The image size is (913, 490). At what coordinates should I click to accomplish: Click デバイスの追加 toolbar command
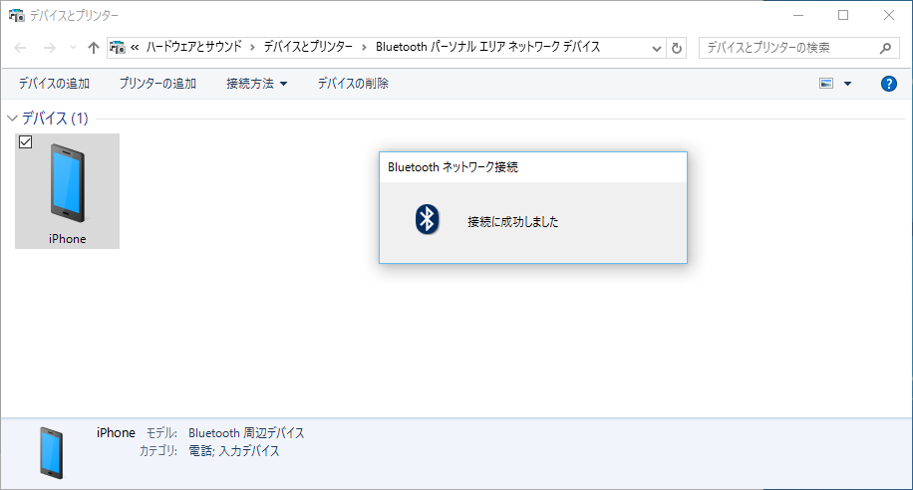[54, 84]
